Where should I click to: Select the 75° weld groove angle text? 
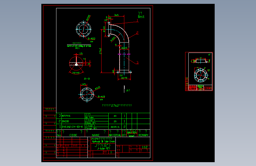(x=76, y=73)
